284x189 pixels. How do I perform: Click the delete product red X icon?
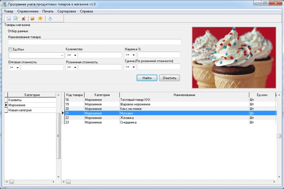pos(23,18)
